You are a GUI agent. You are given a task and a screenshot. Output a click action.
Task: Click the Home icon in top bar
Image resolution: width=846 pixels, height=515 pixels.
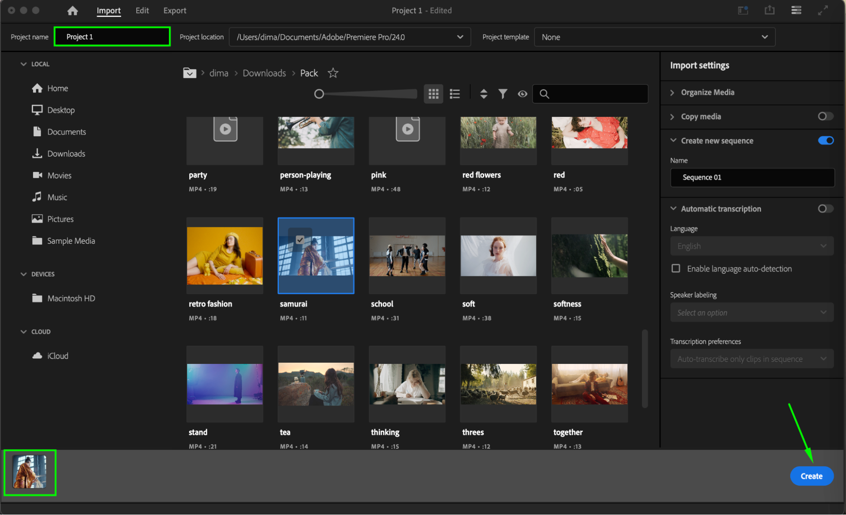(73, 11)
